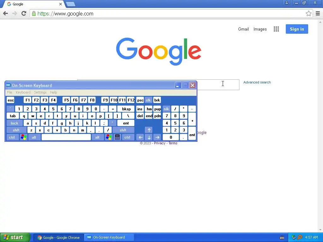Click the up arrow key
This screenshot has width=323, height=242.
(149, 130)
